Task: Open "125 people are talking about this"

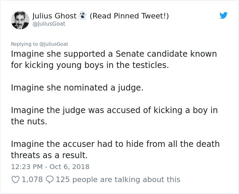Action: [118, 179]
